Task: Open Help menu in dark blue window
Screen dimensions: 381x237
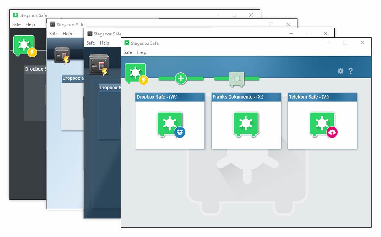Action: [x=104, y=43]
